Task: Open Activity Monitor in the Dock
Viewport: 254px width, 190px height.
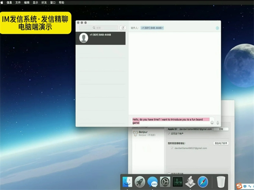Action: click(x=177, y=182)
